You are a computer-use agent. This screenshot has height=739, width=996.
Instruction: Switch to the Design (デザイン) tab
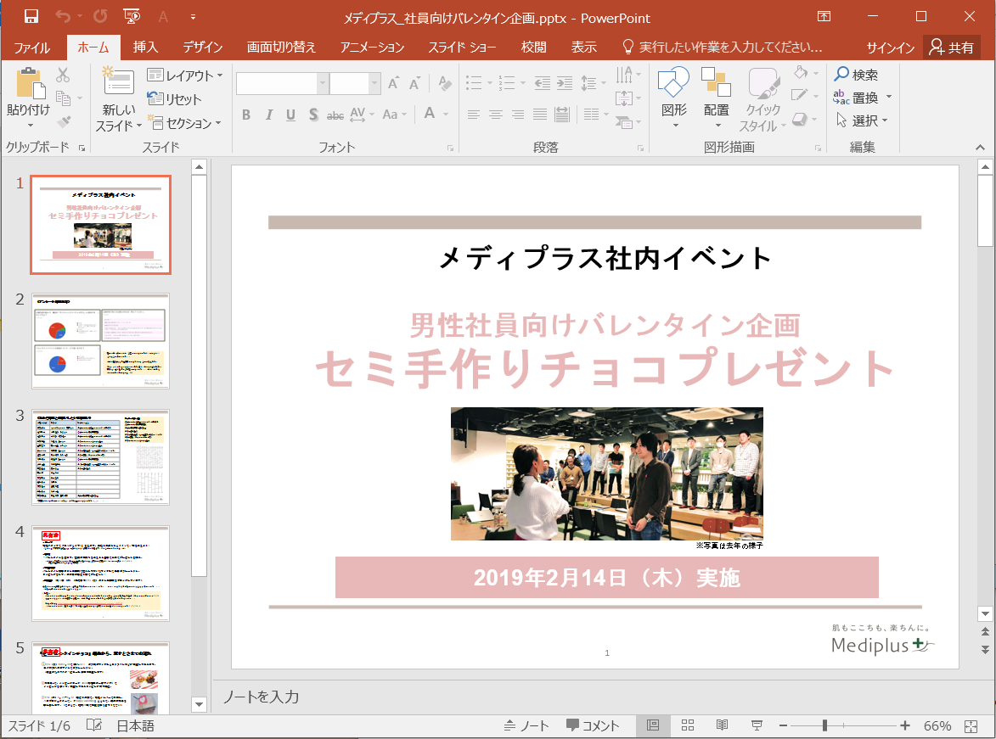click(203, 47)
